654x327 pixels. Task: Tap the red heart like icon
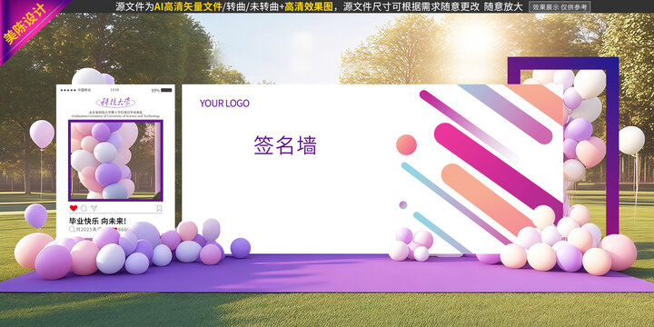pyautogui.click(x=74, y=208)
